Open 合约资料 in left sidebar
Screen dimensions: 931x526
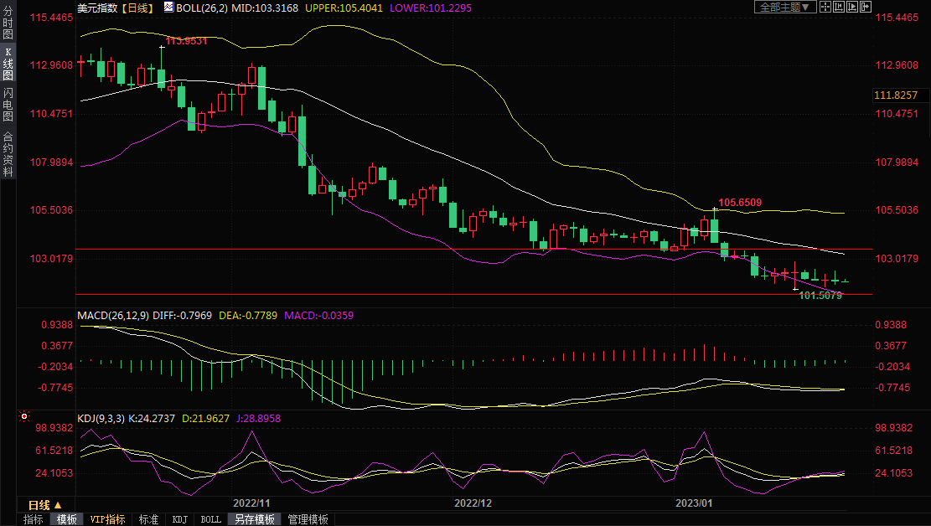(x=8, y=153)
